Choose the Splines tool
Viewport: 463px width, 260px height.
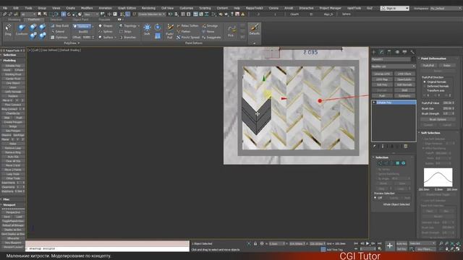point(106,32)
